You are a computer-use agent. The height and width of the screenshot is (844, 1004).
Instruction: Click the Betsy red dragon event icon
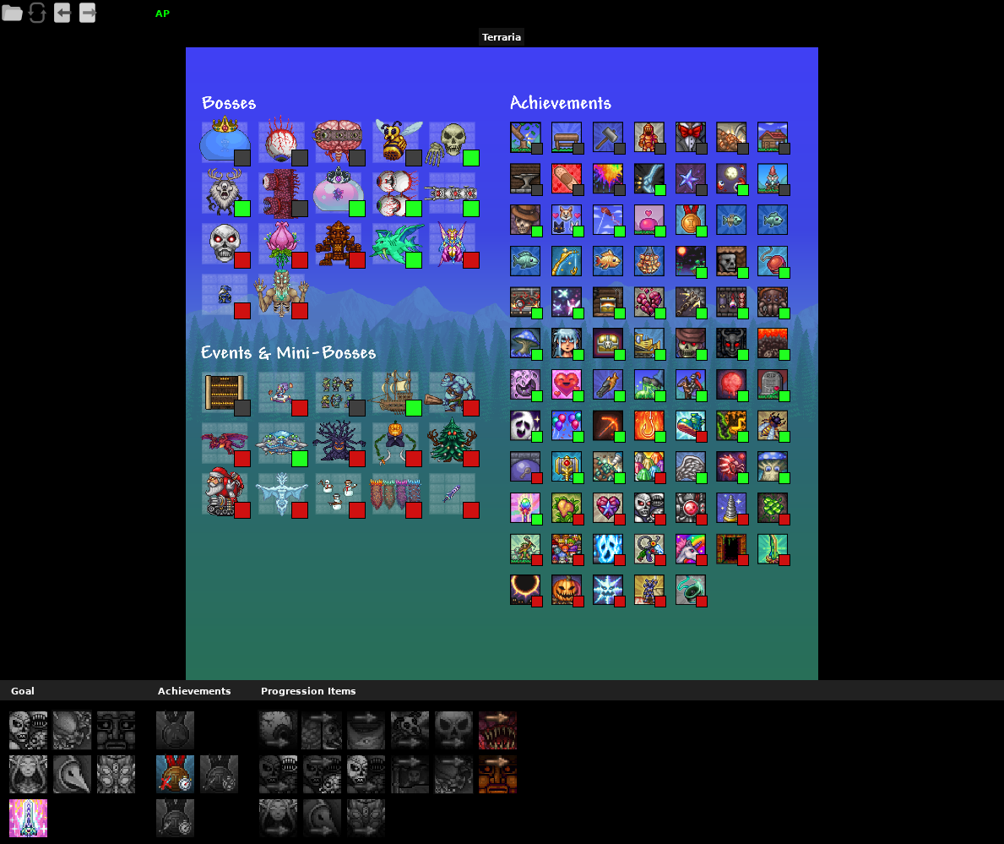pos(225,443)
